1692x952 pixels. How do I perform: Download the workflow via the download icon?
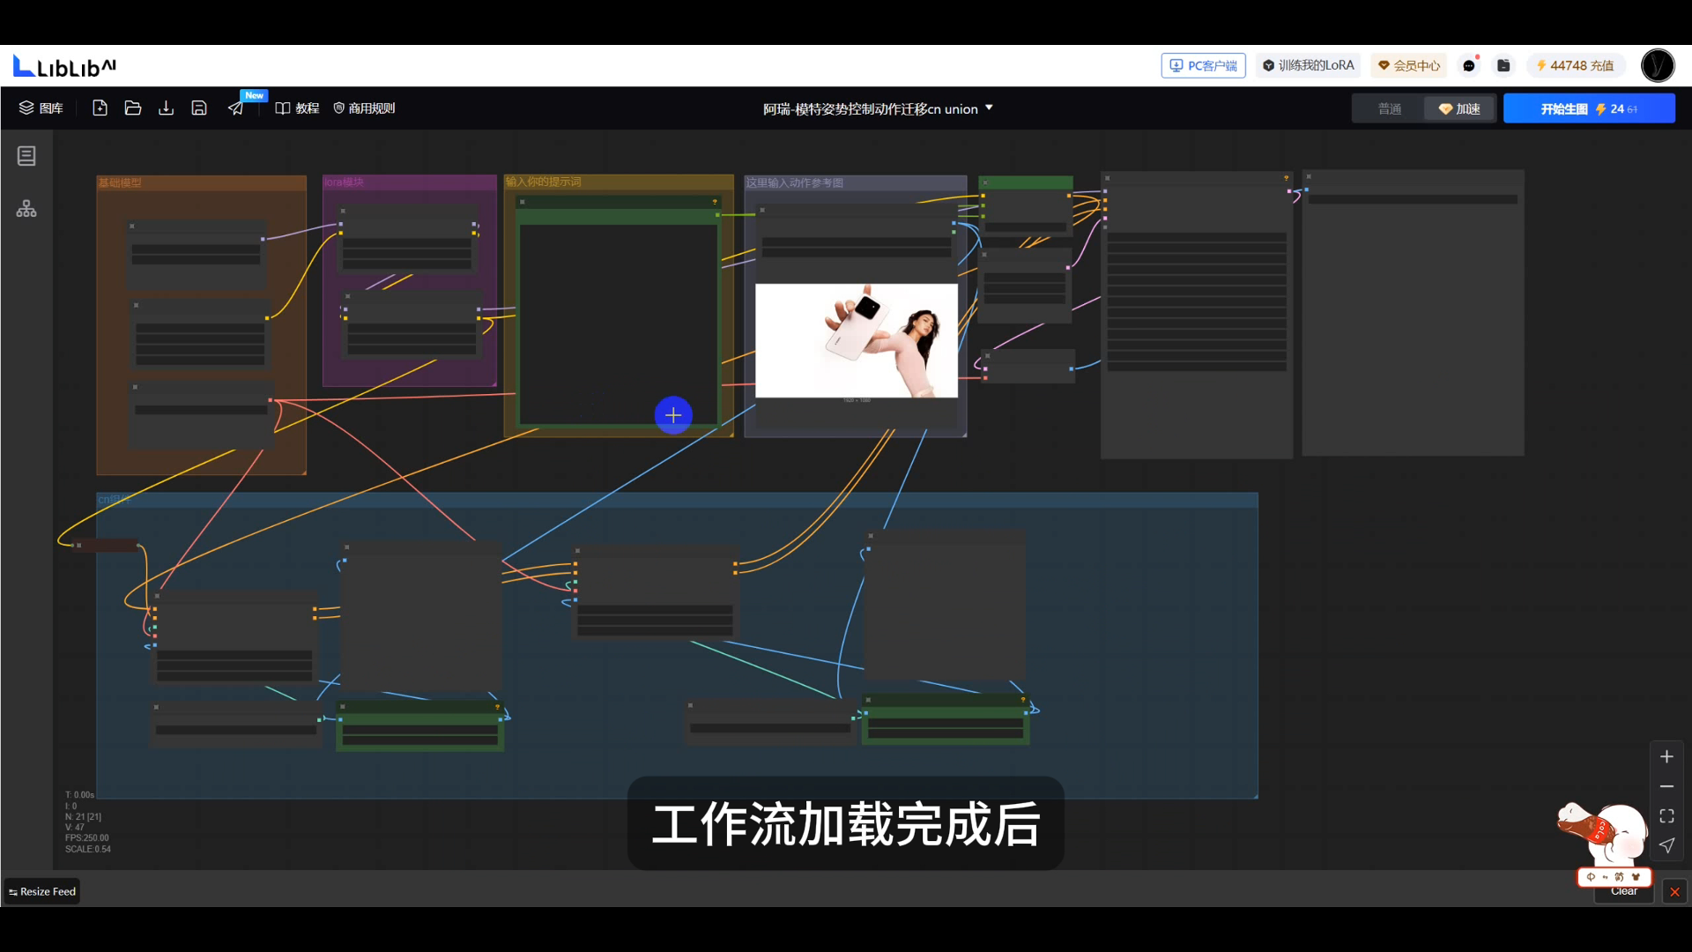click(166, 108)
